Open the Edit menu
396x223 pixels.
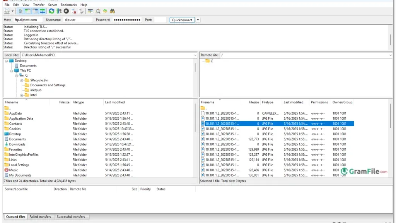(16, 5)
